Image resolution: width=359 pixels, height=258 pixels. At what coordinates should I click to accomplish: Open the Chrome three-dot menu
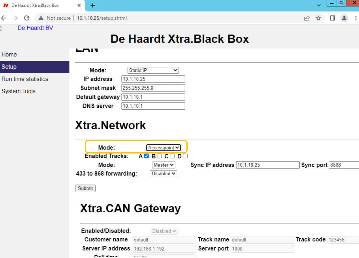coord(356,18)
